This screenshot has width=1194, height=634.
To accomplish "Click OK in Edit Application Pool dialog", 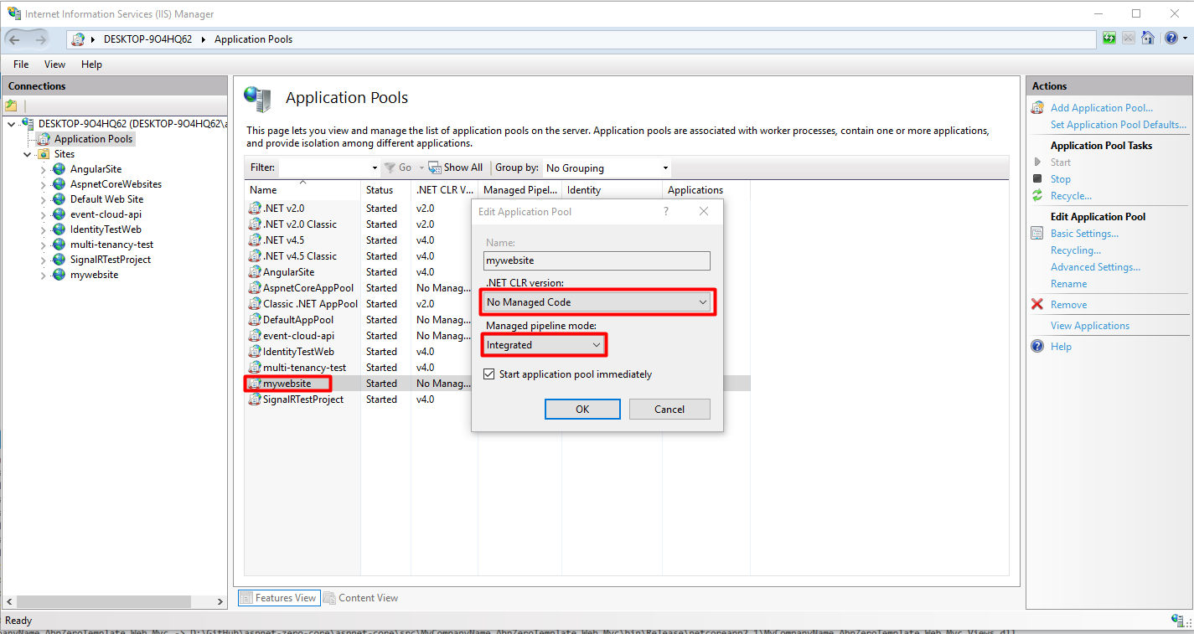I will click(x=582, y=410).
